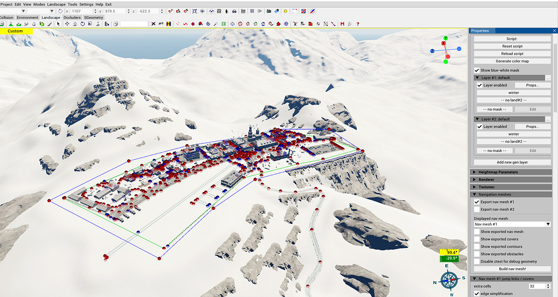Click the magic wand tool icon
The image size is (558, 297).
[x=215, y=24]
